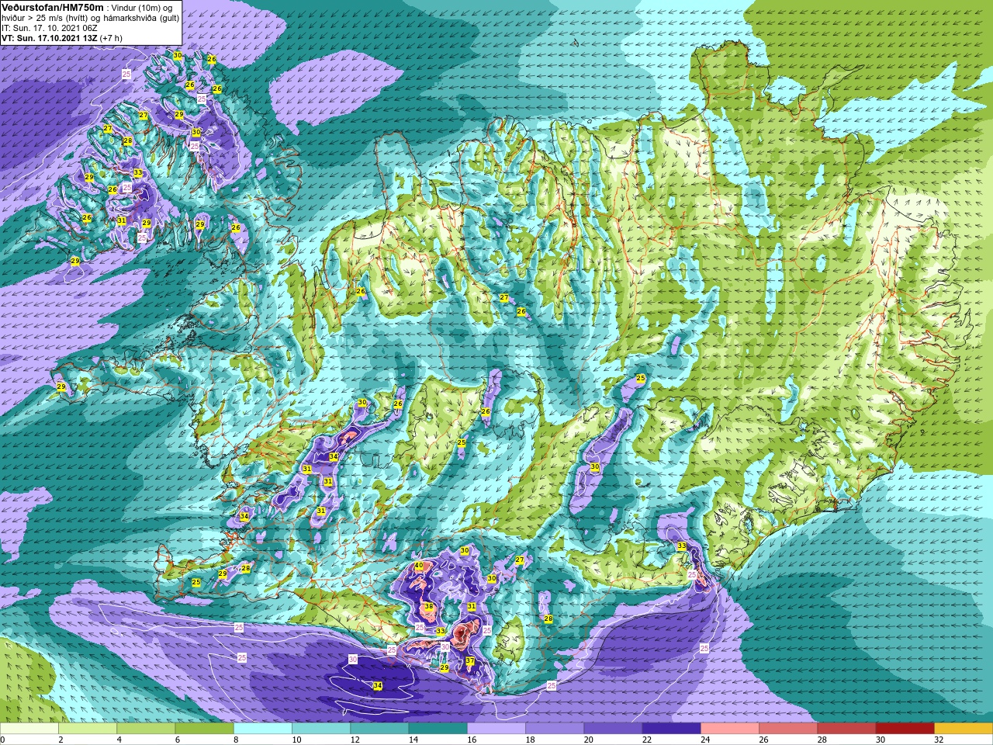This screenshot has height=745, width=993.
Task: Choose the 22–24 m/s dark indigo legend swatch
Action: click(x=672, y=729)
